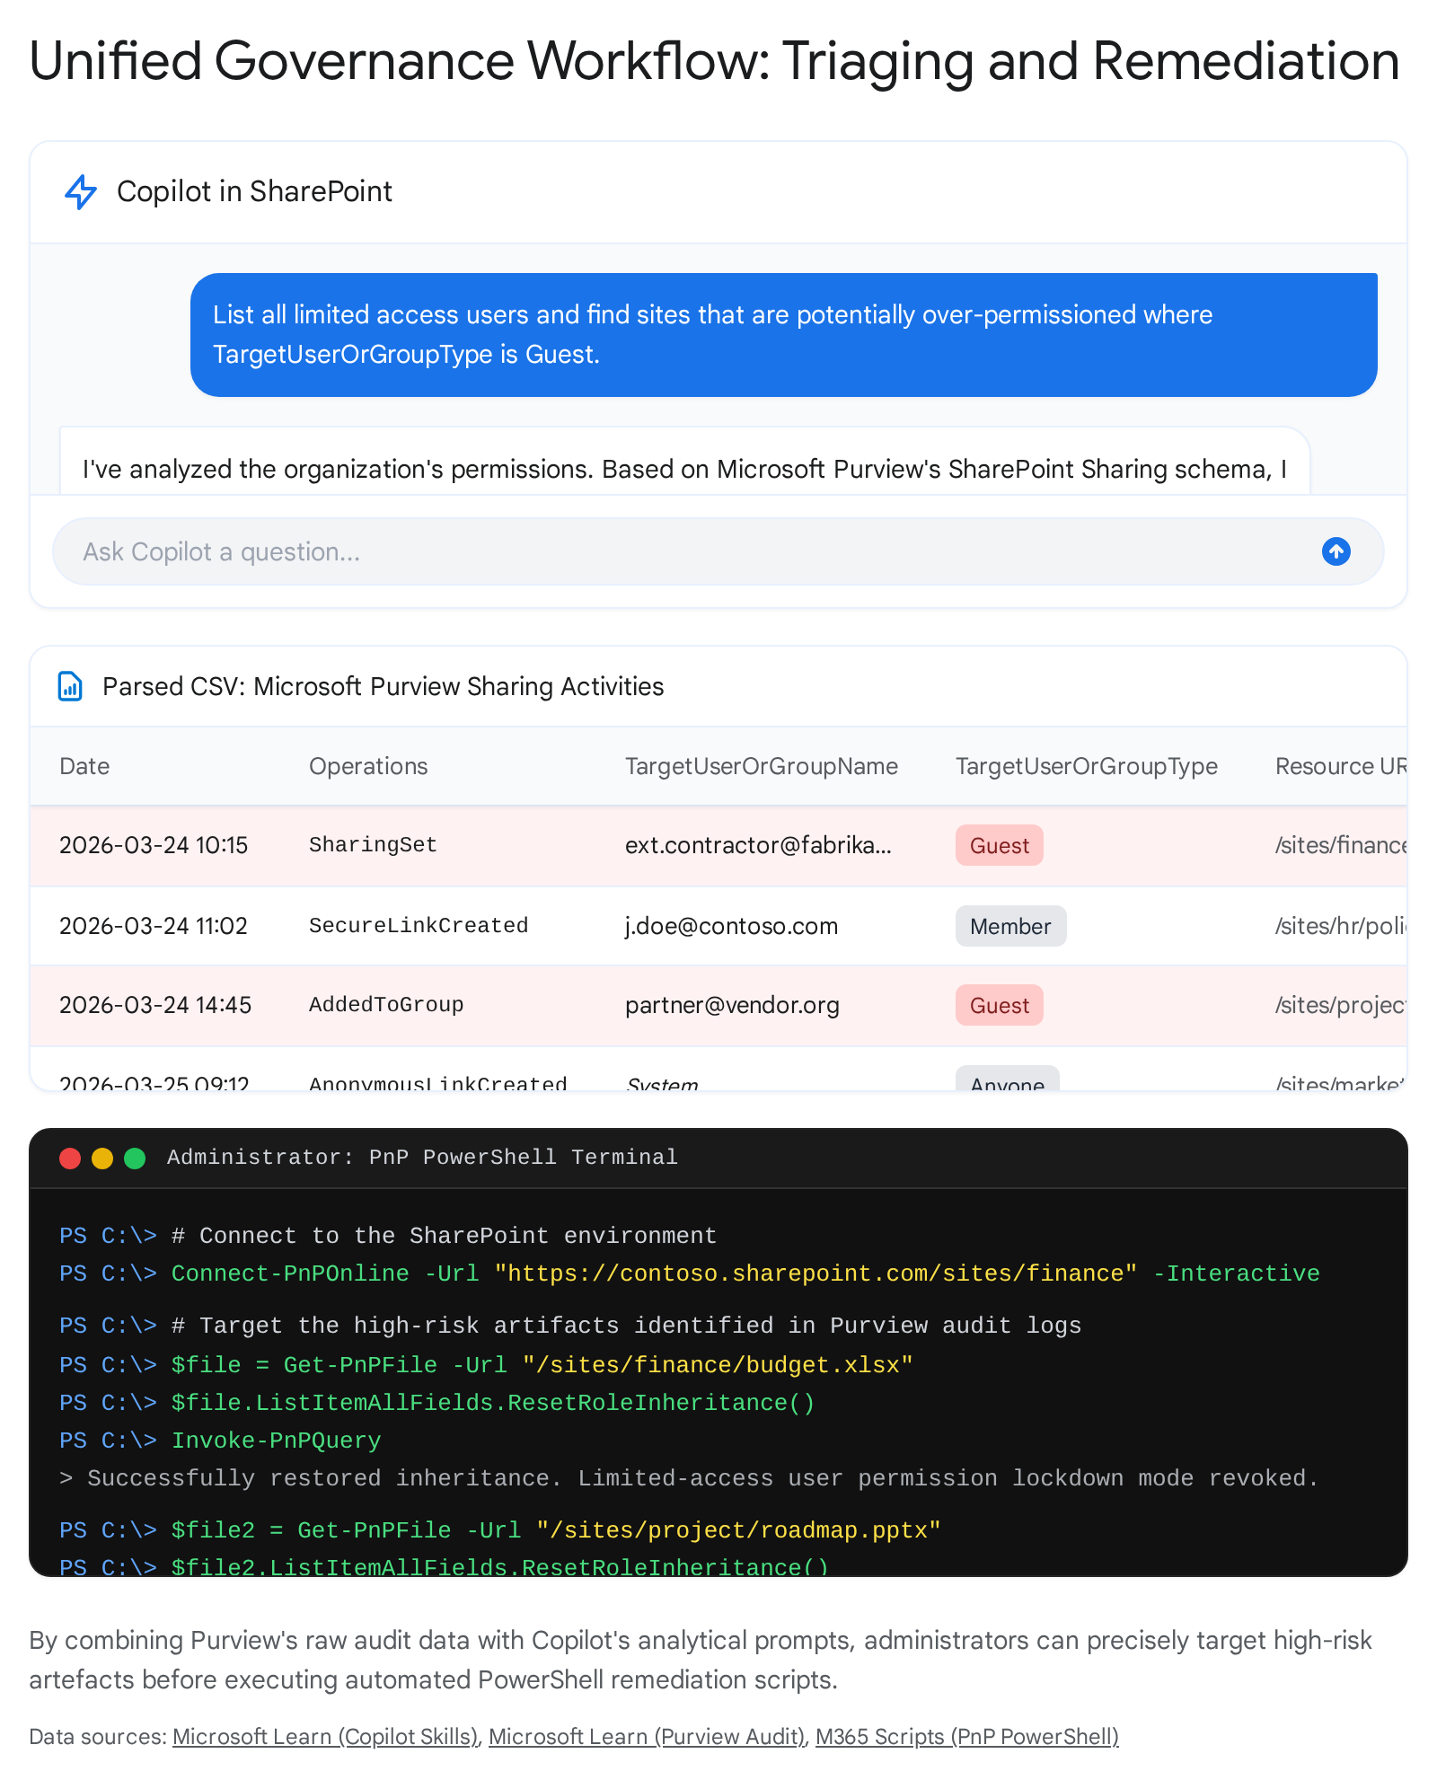Viewport: 1437px width, 1780px height.
Task: Click the Member badge for j.doe@contoso.com
Action: [x=1010, y=926]
